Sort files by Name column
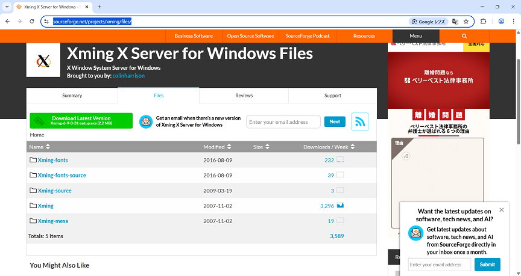 (40, 147)
